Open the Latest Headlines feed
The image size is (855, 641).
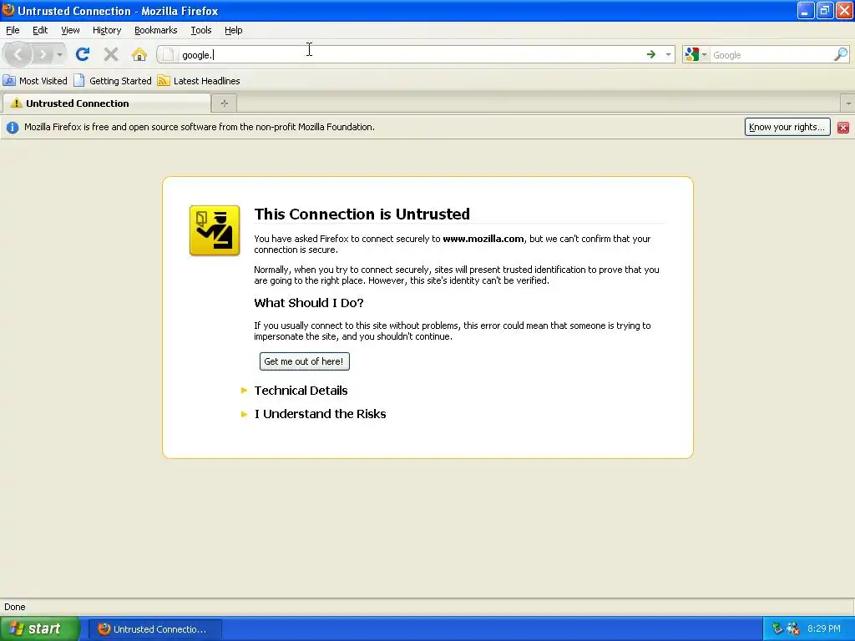[199, 81]
